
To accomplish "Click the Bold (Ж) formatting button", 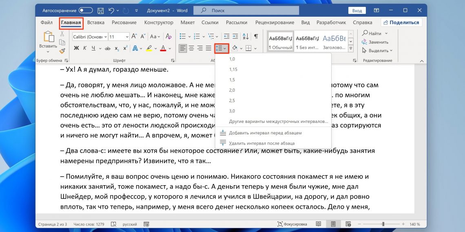I will pyautogui.click(x=76, y=48).
